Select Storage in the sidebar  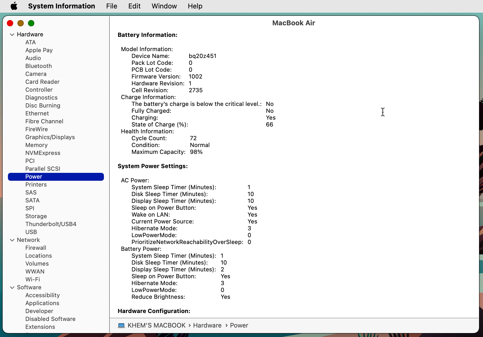click(x=36, y=216)
